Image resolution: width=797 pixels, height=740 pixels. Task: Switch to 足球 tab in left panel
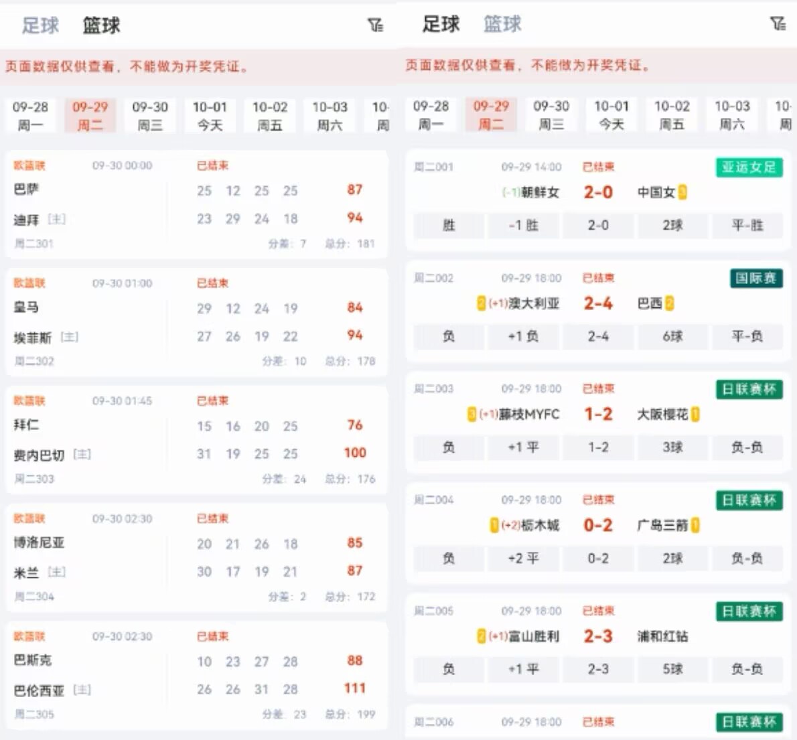[x=40, y=25]
